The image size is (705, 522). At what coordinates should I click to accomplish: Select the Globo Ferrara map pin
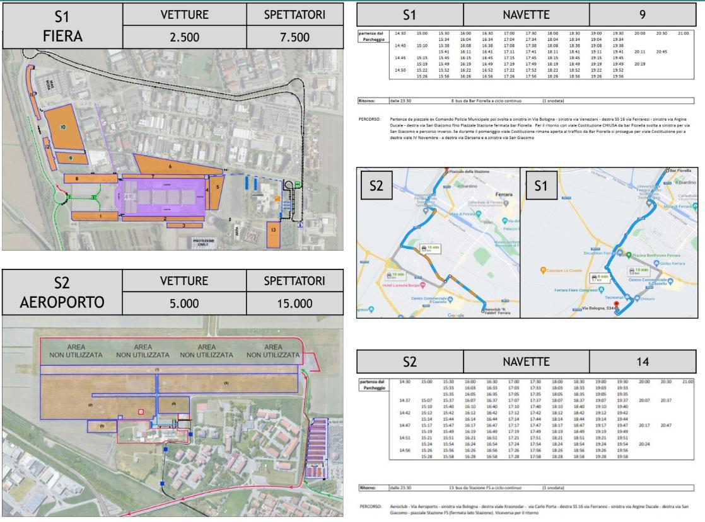656,263
